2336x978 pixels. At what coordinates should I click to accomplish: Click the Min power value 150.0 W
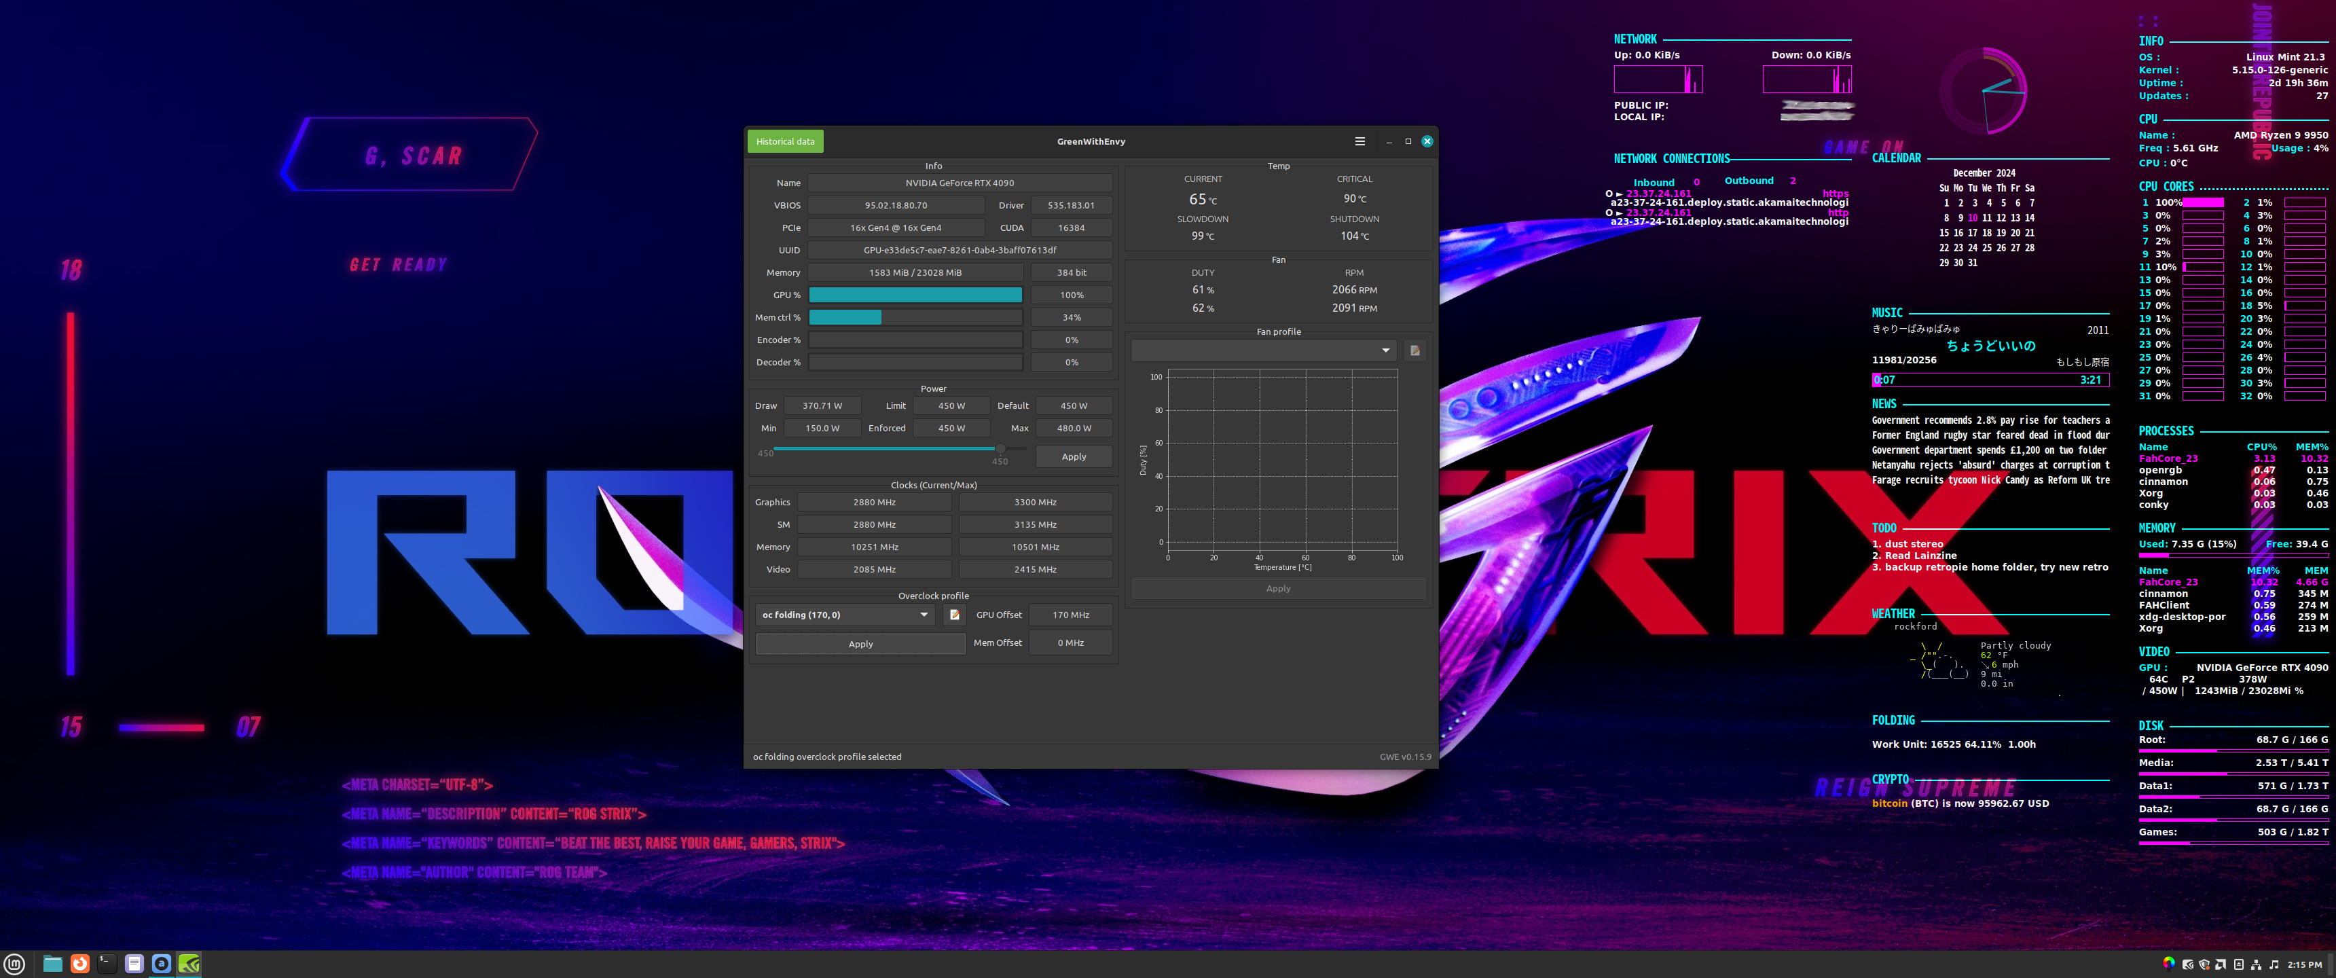click(x=822, y=429)
